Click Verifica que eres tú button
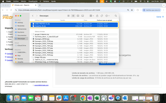This screenshot has width=166, height=103. tap(151, 10)
